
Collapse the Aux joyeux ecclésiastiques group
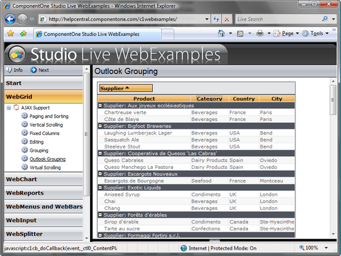tap(100, 106)
